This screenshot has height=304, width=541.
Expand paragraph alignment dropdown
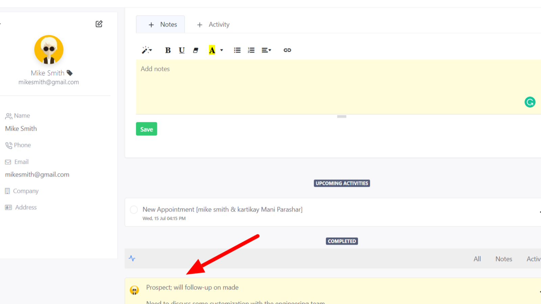pyautogui.click(x=266, y=50)
